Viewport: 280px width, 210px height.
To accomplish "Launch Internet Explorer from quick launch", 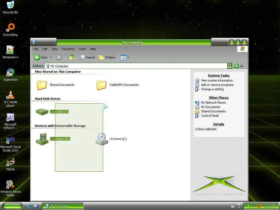I will click(30, 206).
